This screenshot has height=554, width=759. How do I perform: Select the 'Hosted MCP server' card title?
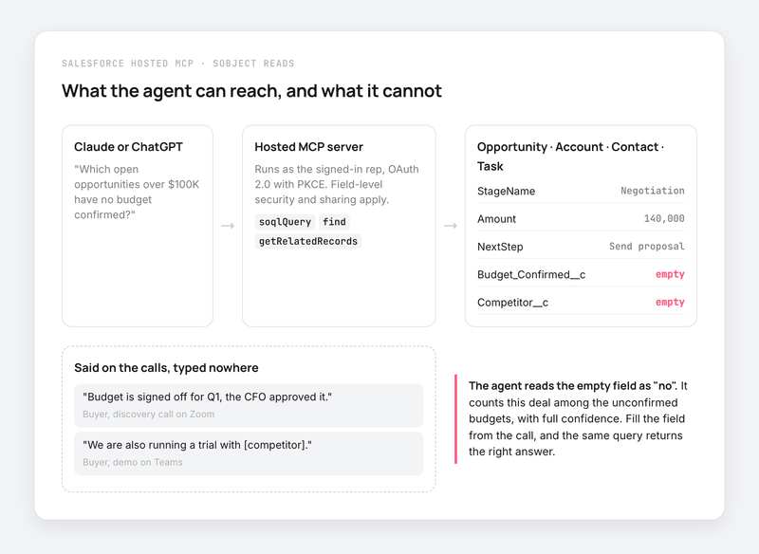click(x=309, y=147)
